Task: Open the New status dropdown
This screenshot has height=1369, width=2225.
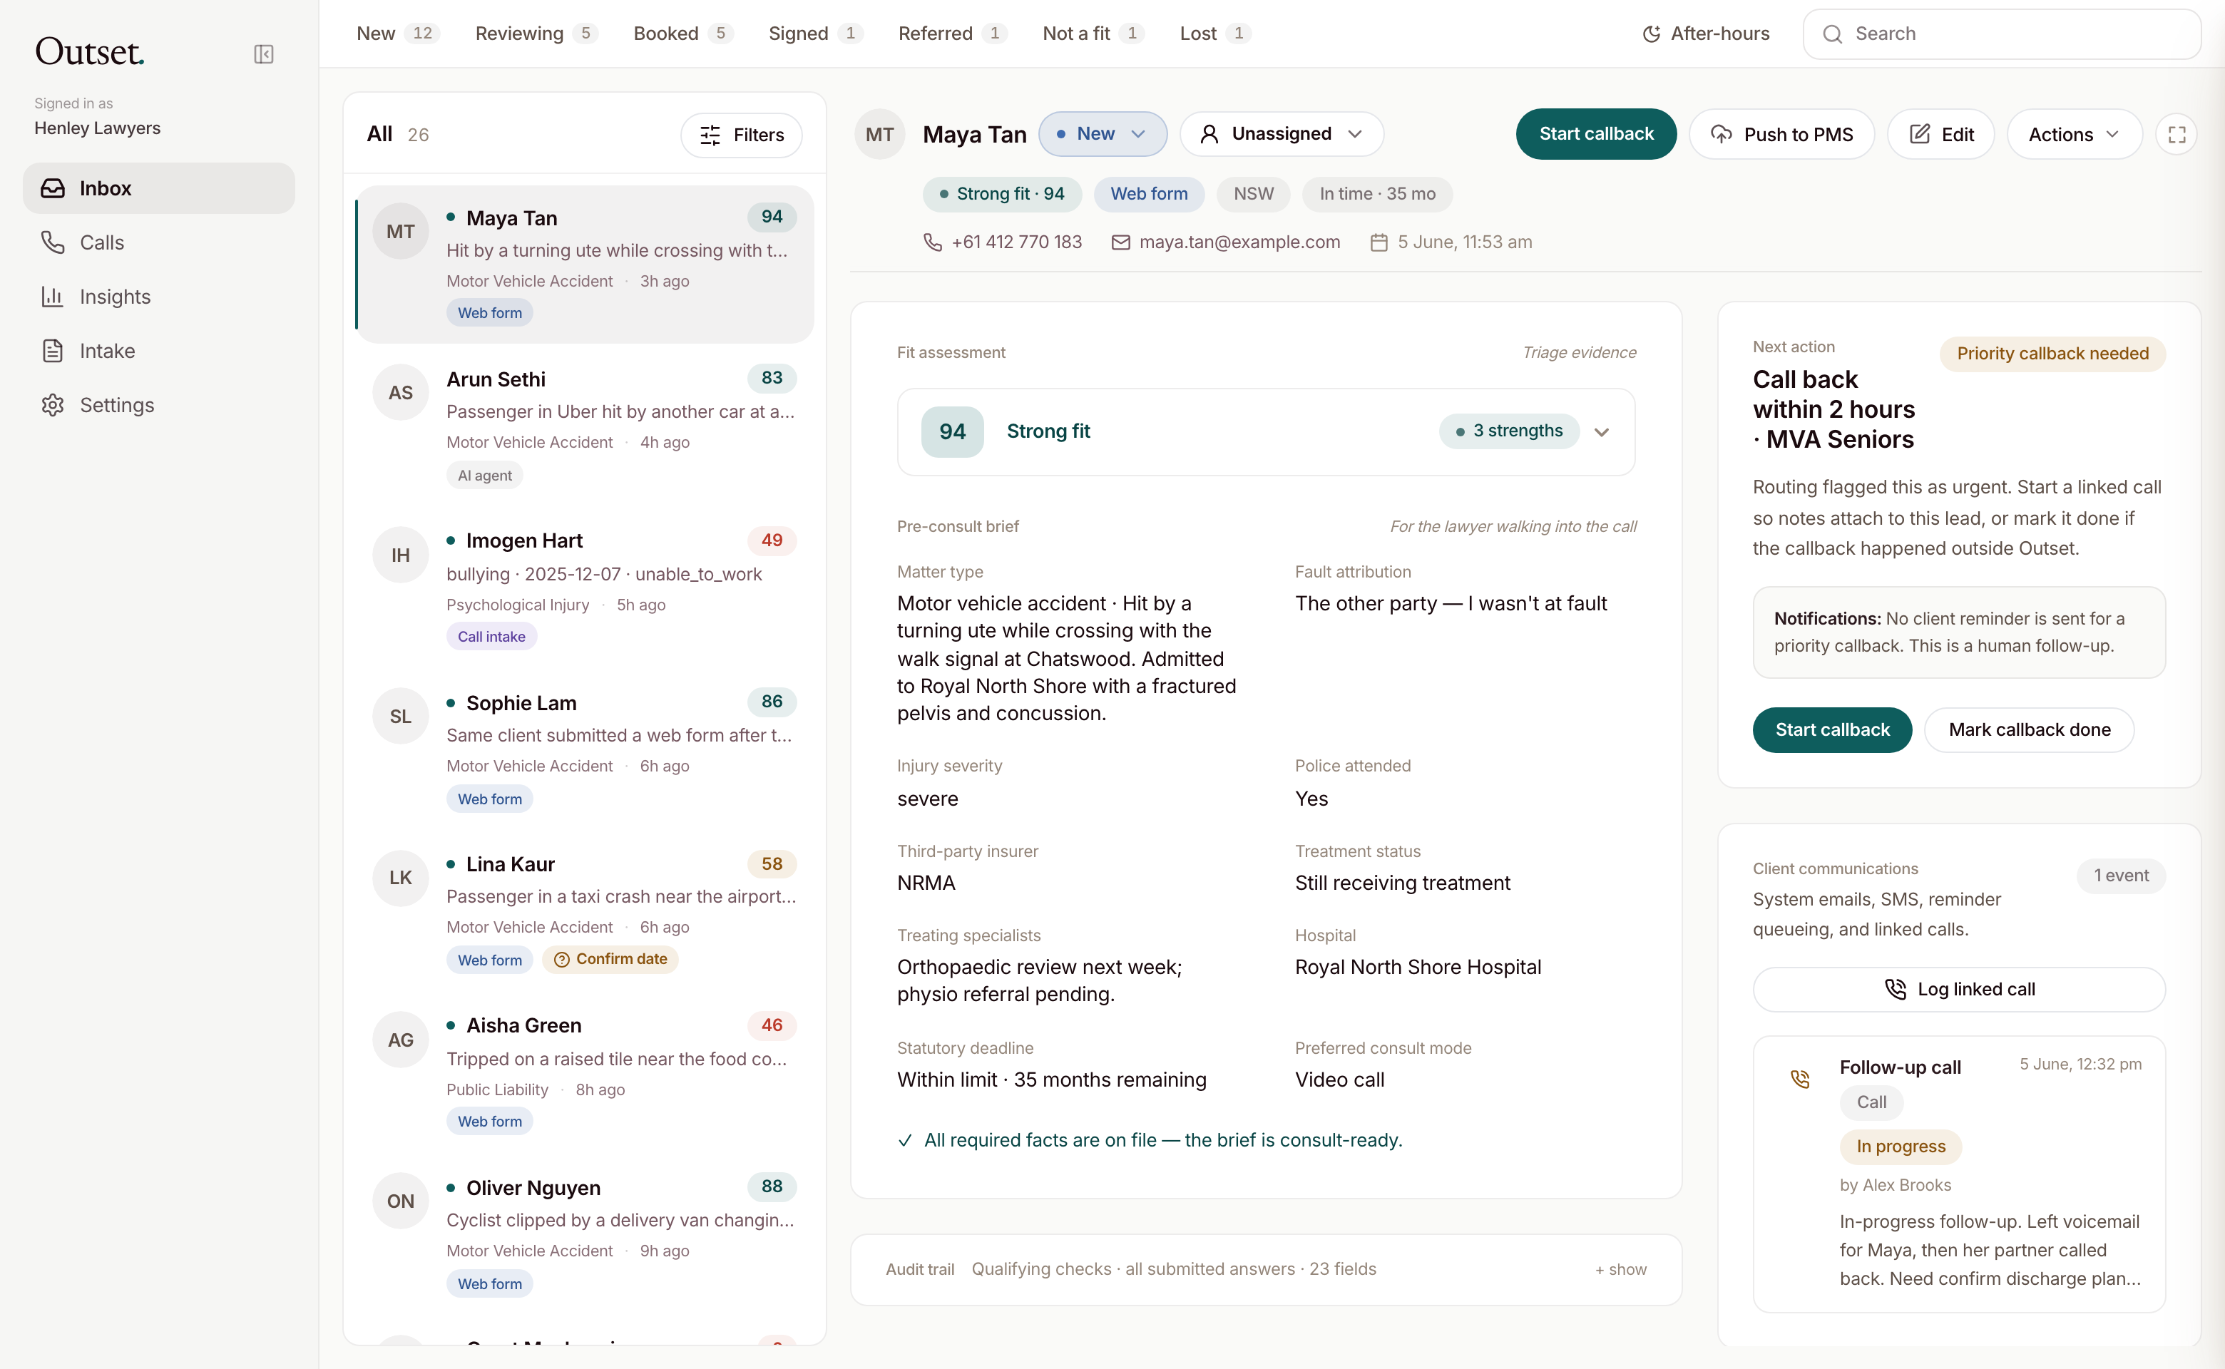Action: [1102, 134]
